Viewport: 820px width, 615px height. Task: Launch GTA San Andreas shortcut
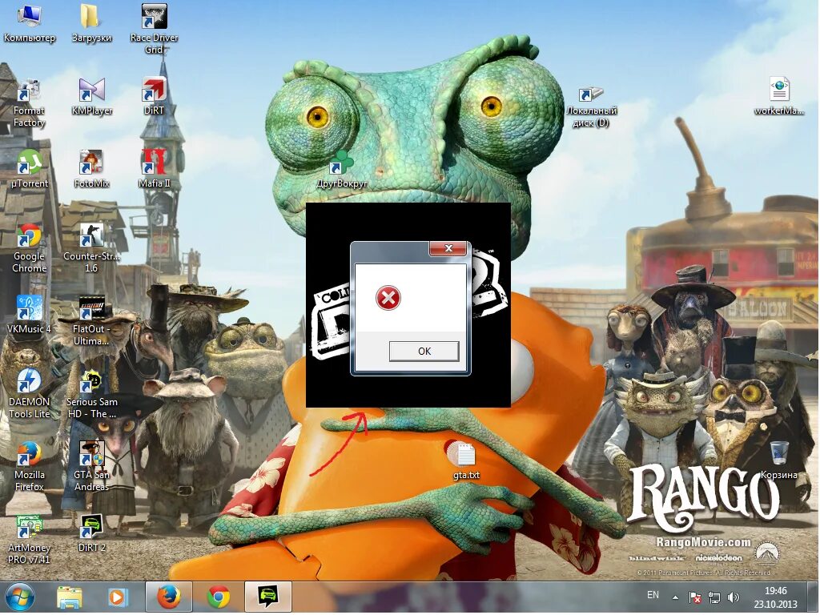91,467
